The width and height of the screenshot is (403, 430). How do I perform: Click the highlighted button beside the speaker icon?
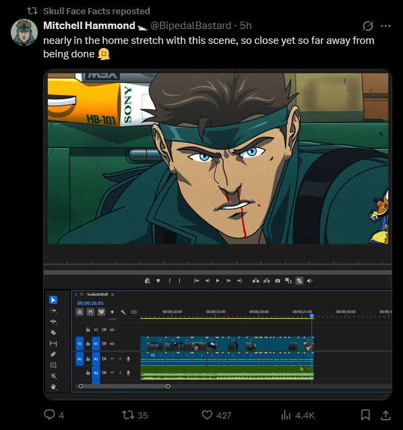click(x=299, y=281)
